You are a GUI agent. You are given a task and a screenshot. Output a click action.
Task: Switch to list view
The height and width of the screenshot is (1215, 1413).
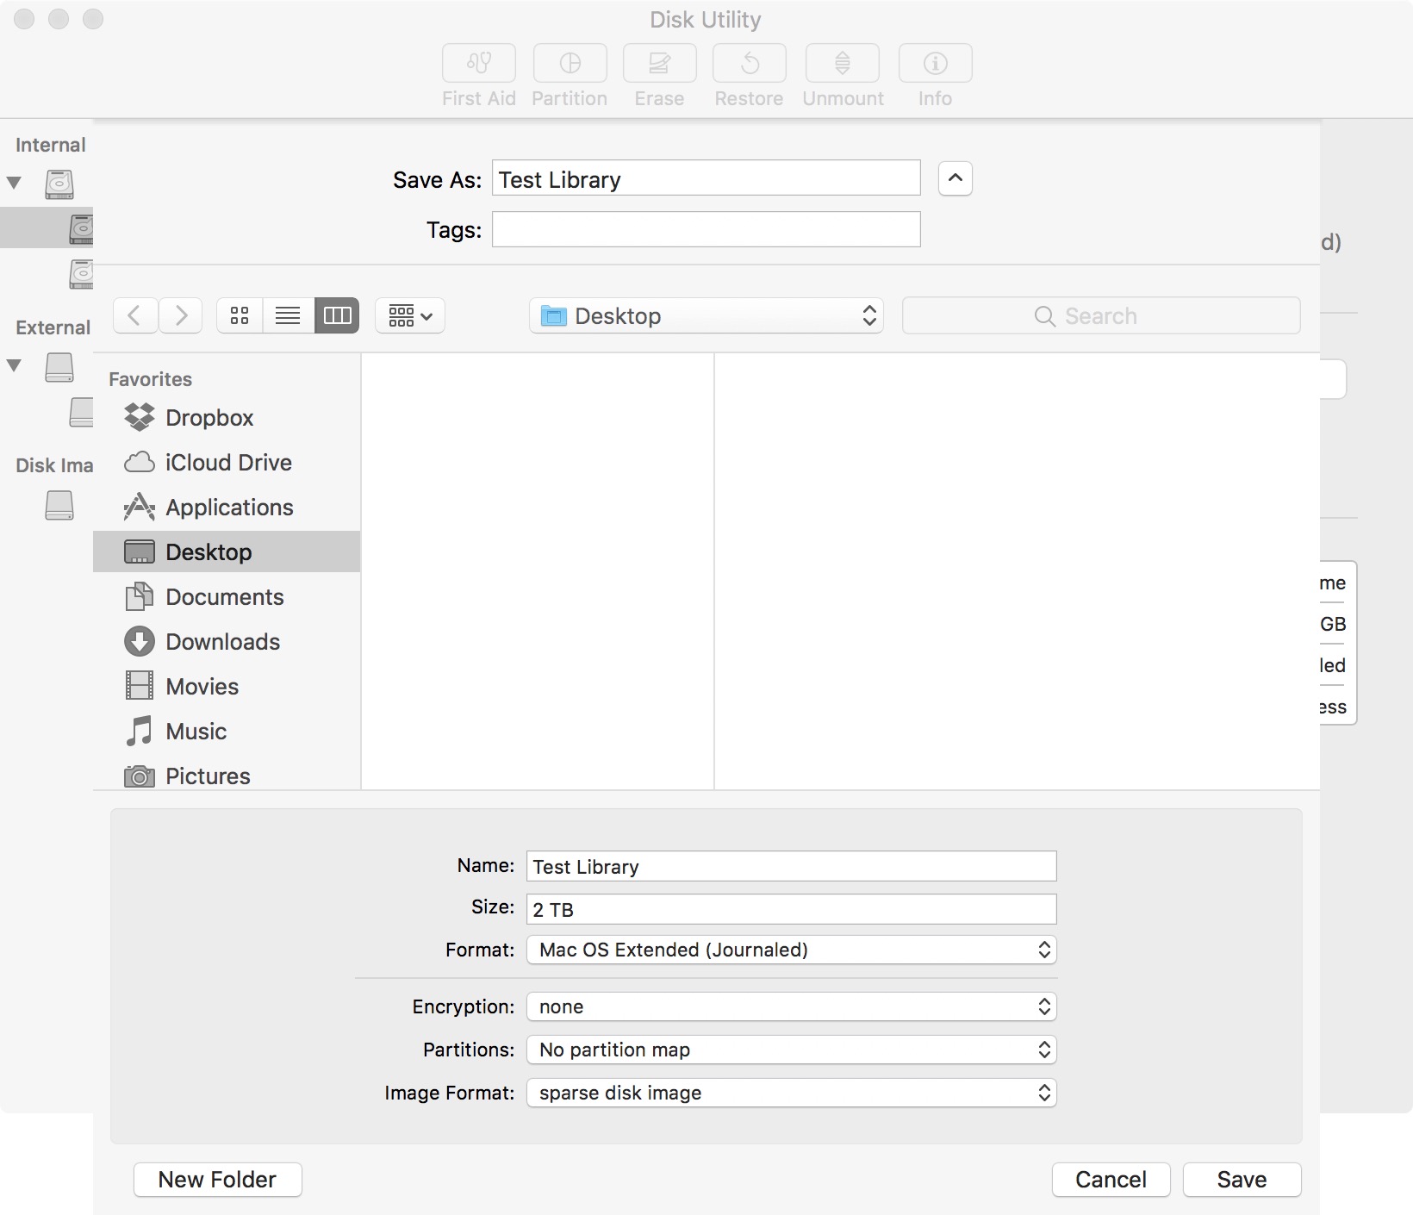pyautogui.click(x=288, y=315)
